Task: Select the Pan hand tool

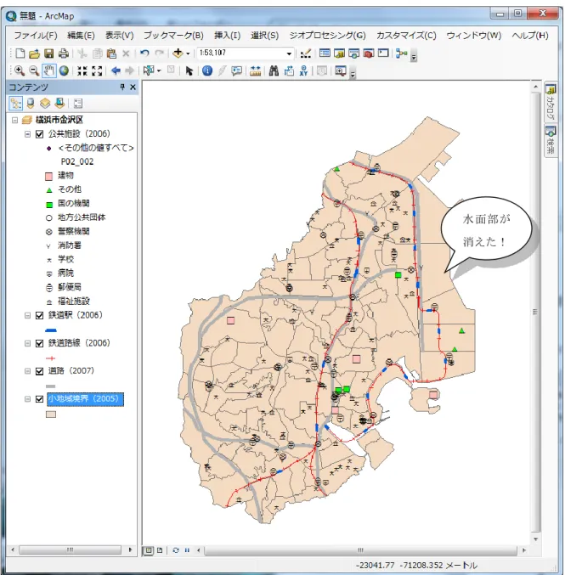Action: [x=48, y=70]
